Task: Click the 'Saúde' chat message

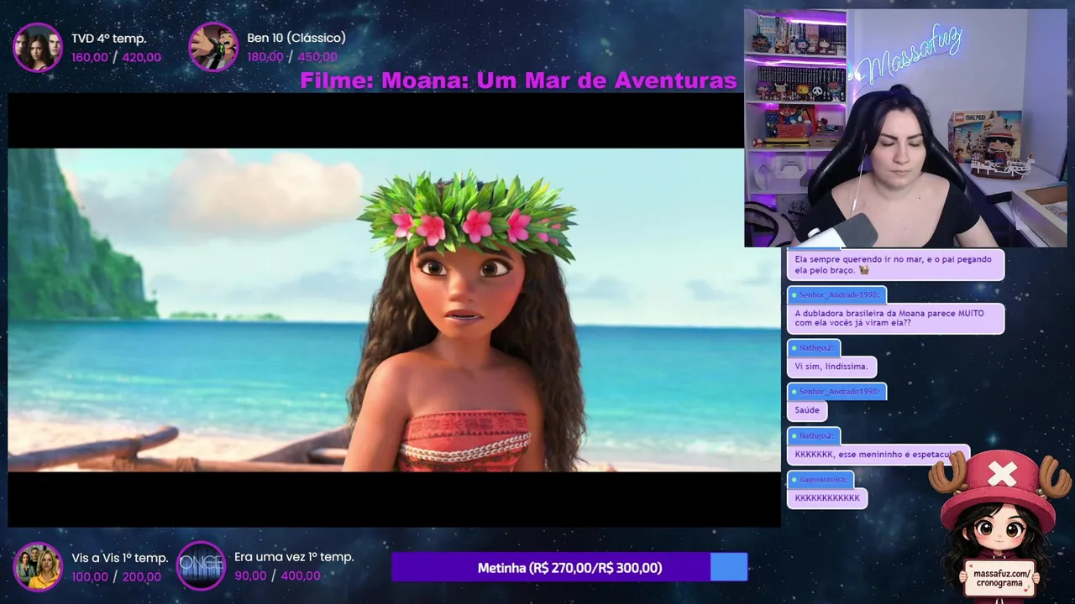Action: click(x=807, y=410)
